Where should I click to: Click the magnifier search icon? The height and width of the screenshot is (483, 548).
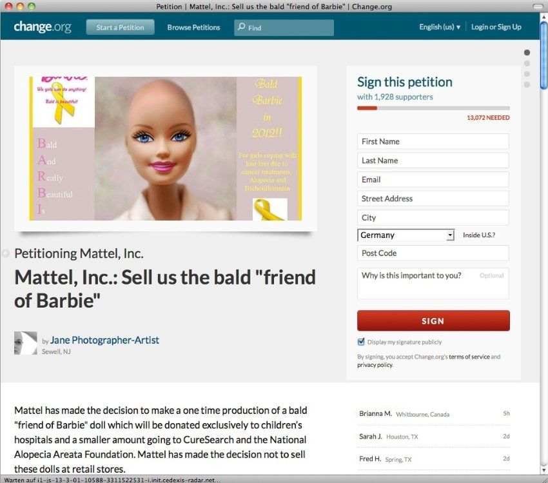(241, 26)
